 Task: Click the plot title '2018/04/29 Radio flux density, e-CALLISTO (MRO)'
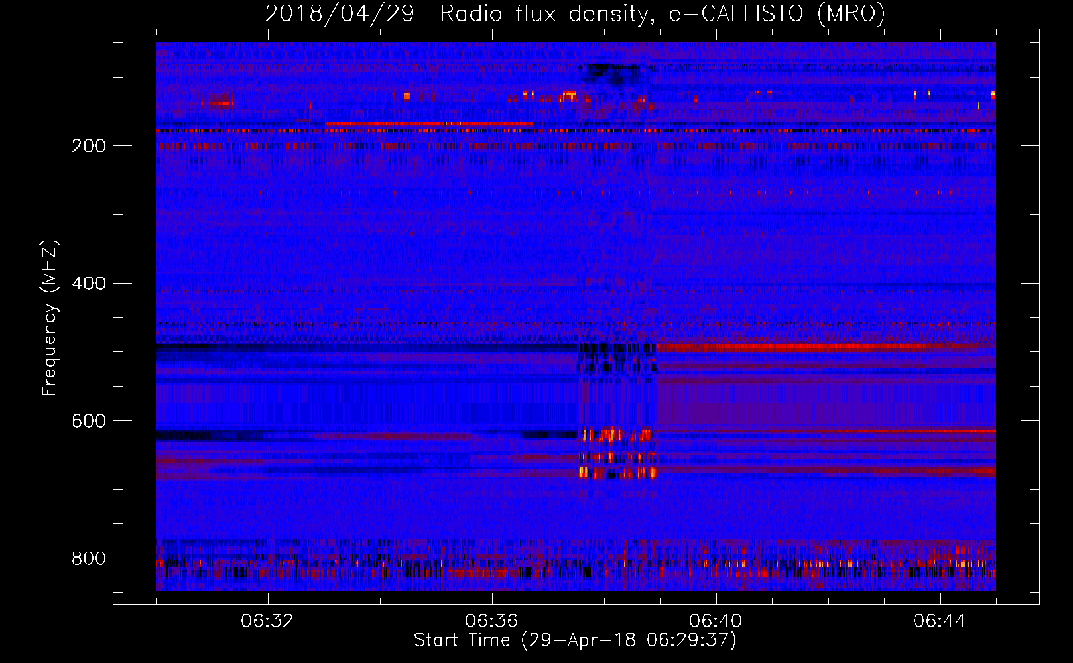pyautogui.click(x=575, y=13)
